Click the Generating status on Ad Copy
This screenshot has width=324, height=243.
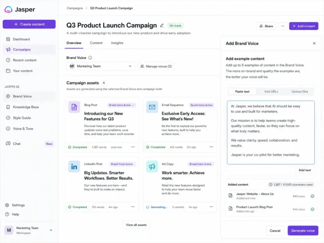[x=156, y=207]
